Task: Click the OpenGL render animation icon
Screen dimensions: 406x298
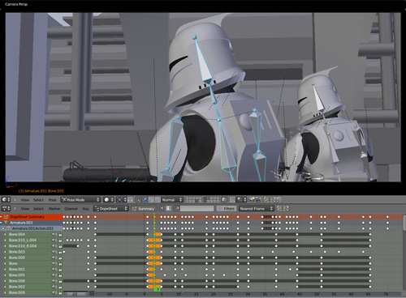Action: 258,200
